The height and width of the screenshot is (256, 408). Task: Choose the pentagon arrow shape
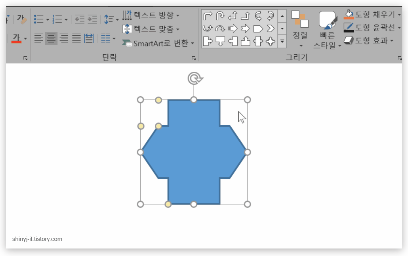[258, 29]
